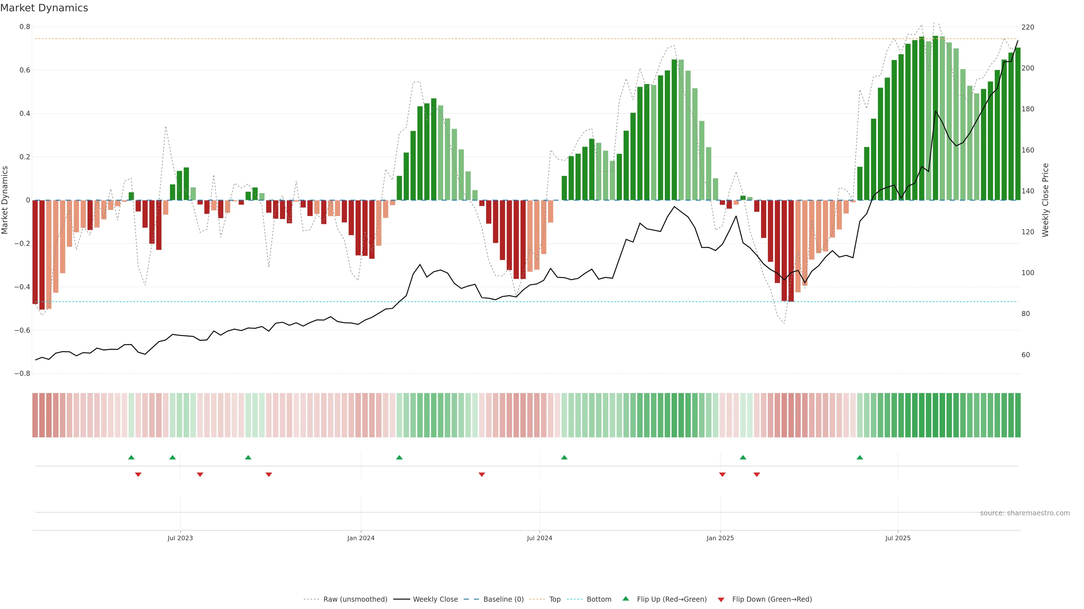Click the green Flip Up legend triangle
Image resolution: width=1084 pixels, height=609 pixels.
(626, 599)
